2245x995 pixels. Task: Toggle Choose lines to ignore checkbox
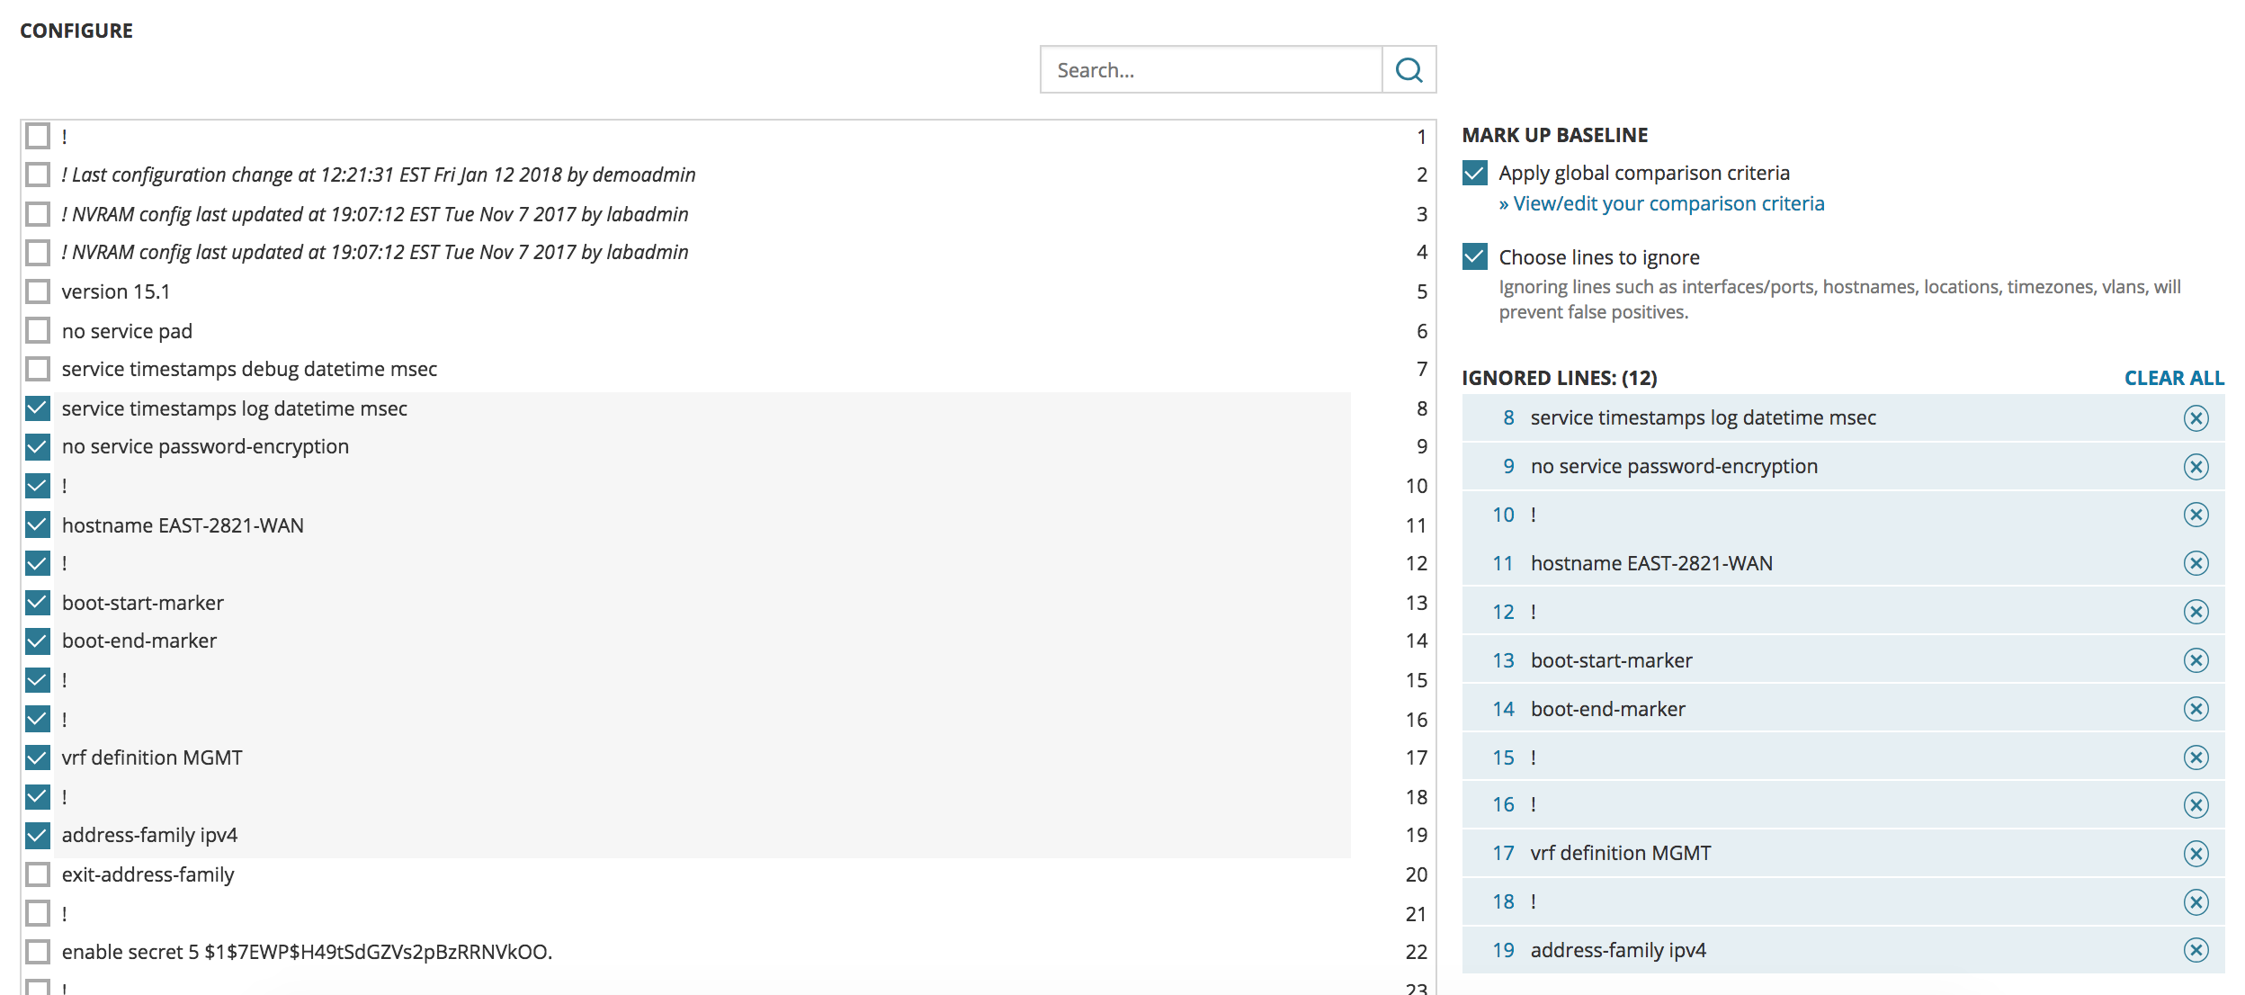1475,257
